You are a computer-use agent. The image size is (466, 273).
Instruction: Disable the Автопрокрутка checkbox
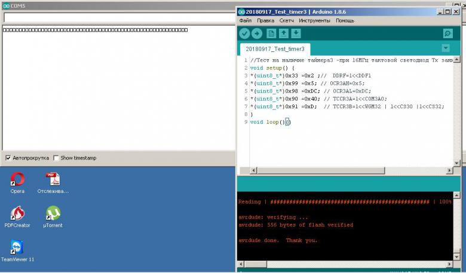pos(8,158)
